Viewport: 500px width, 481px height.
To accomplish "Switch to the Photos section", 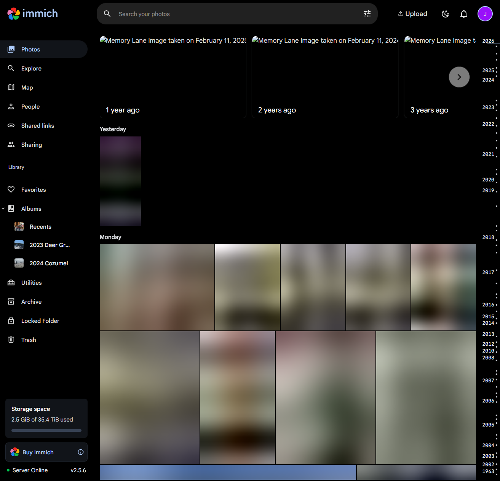I will click(x=30, y=49).
